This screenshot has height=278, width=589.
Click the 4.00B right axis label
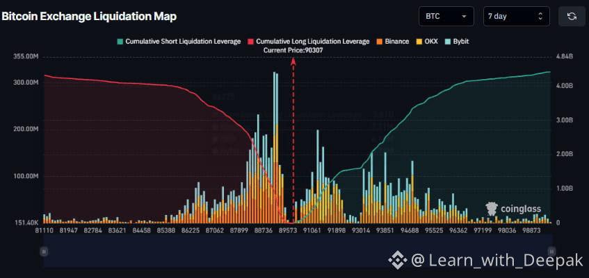coord(563,86)
